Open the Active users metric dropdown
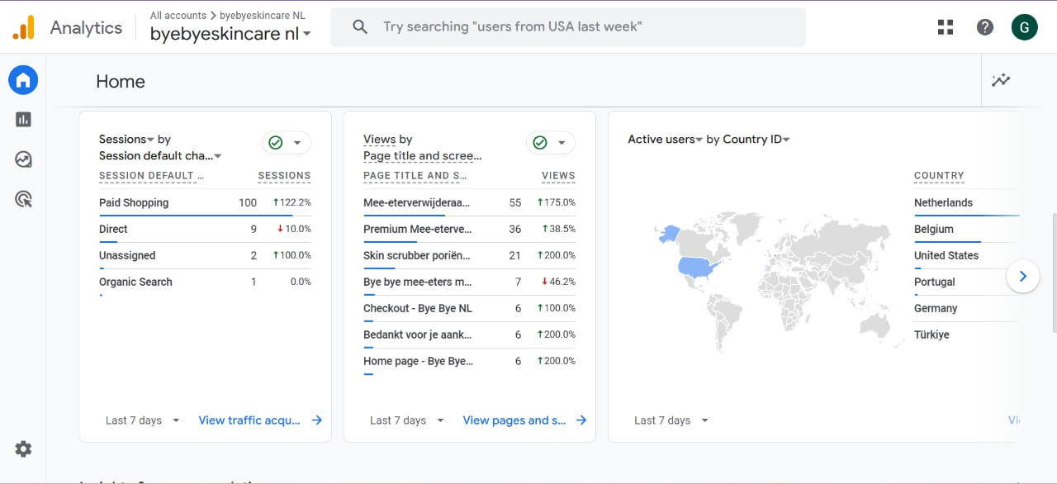This screenshot has height=484, width=1057. click(666, 140)
